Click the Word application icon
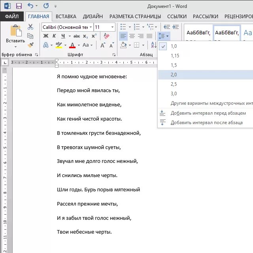This screenshot has height=253, width=253. [7, 6]
